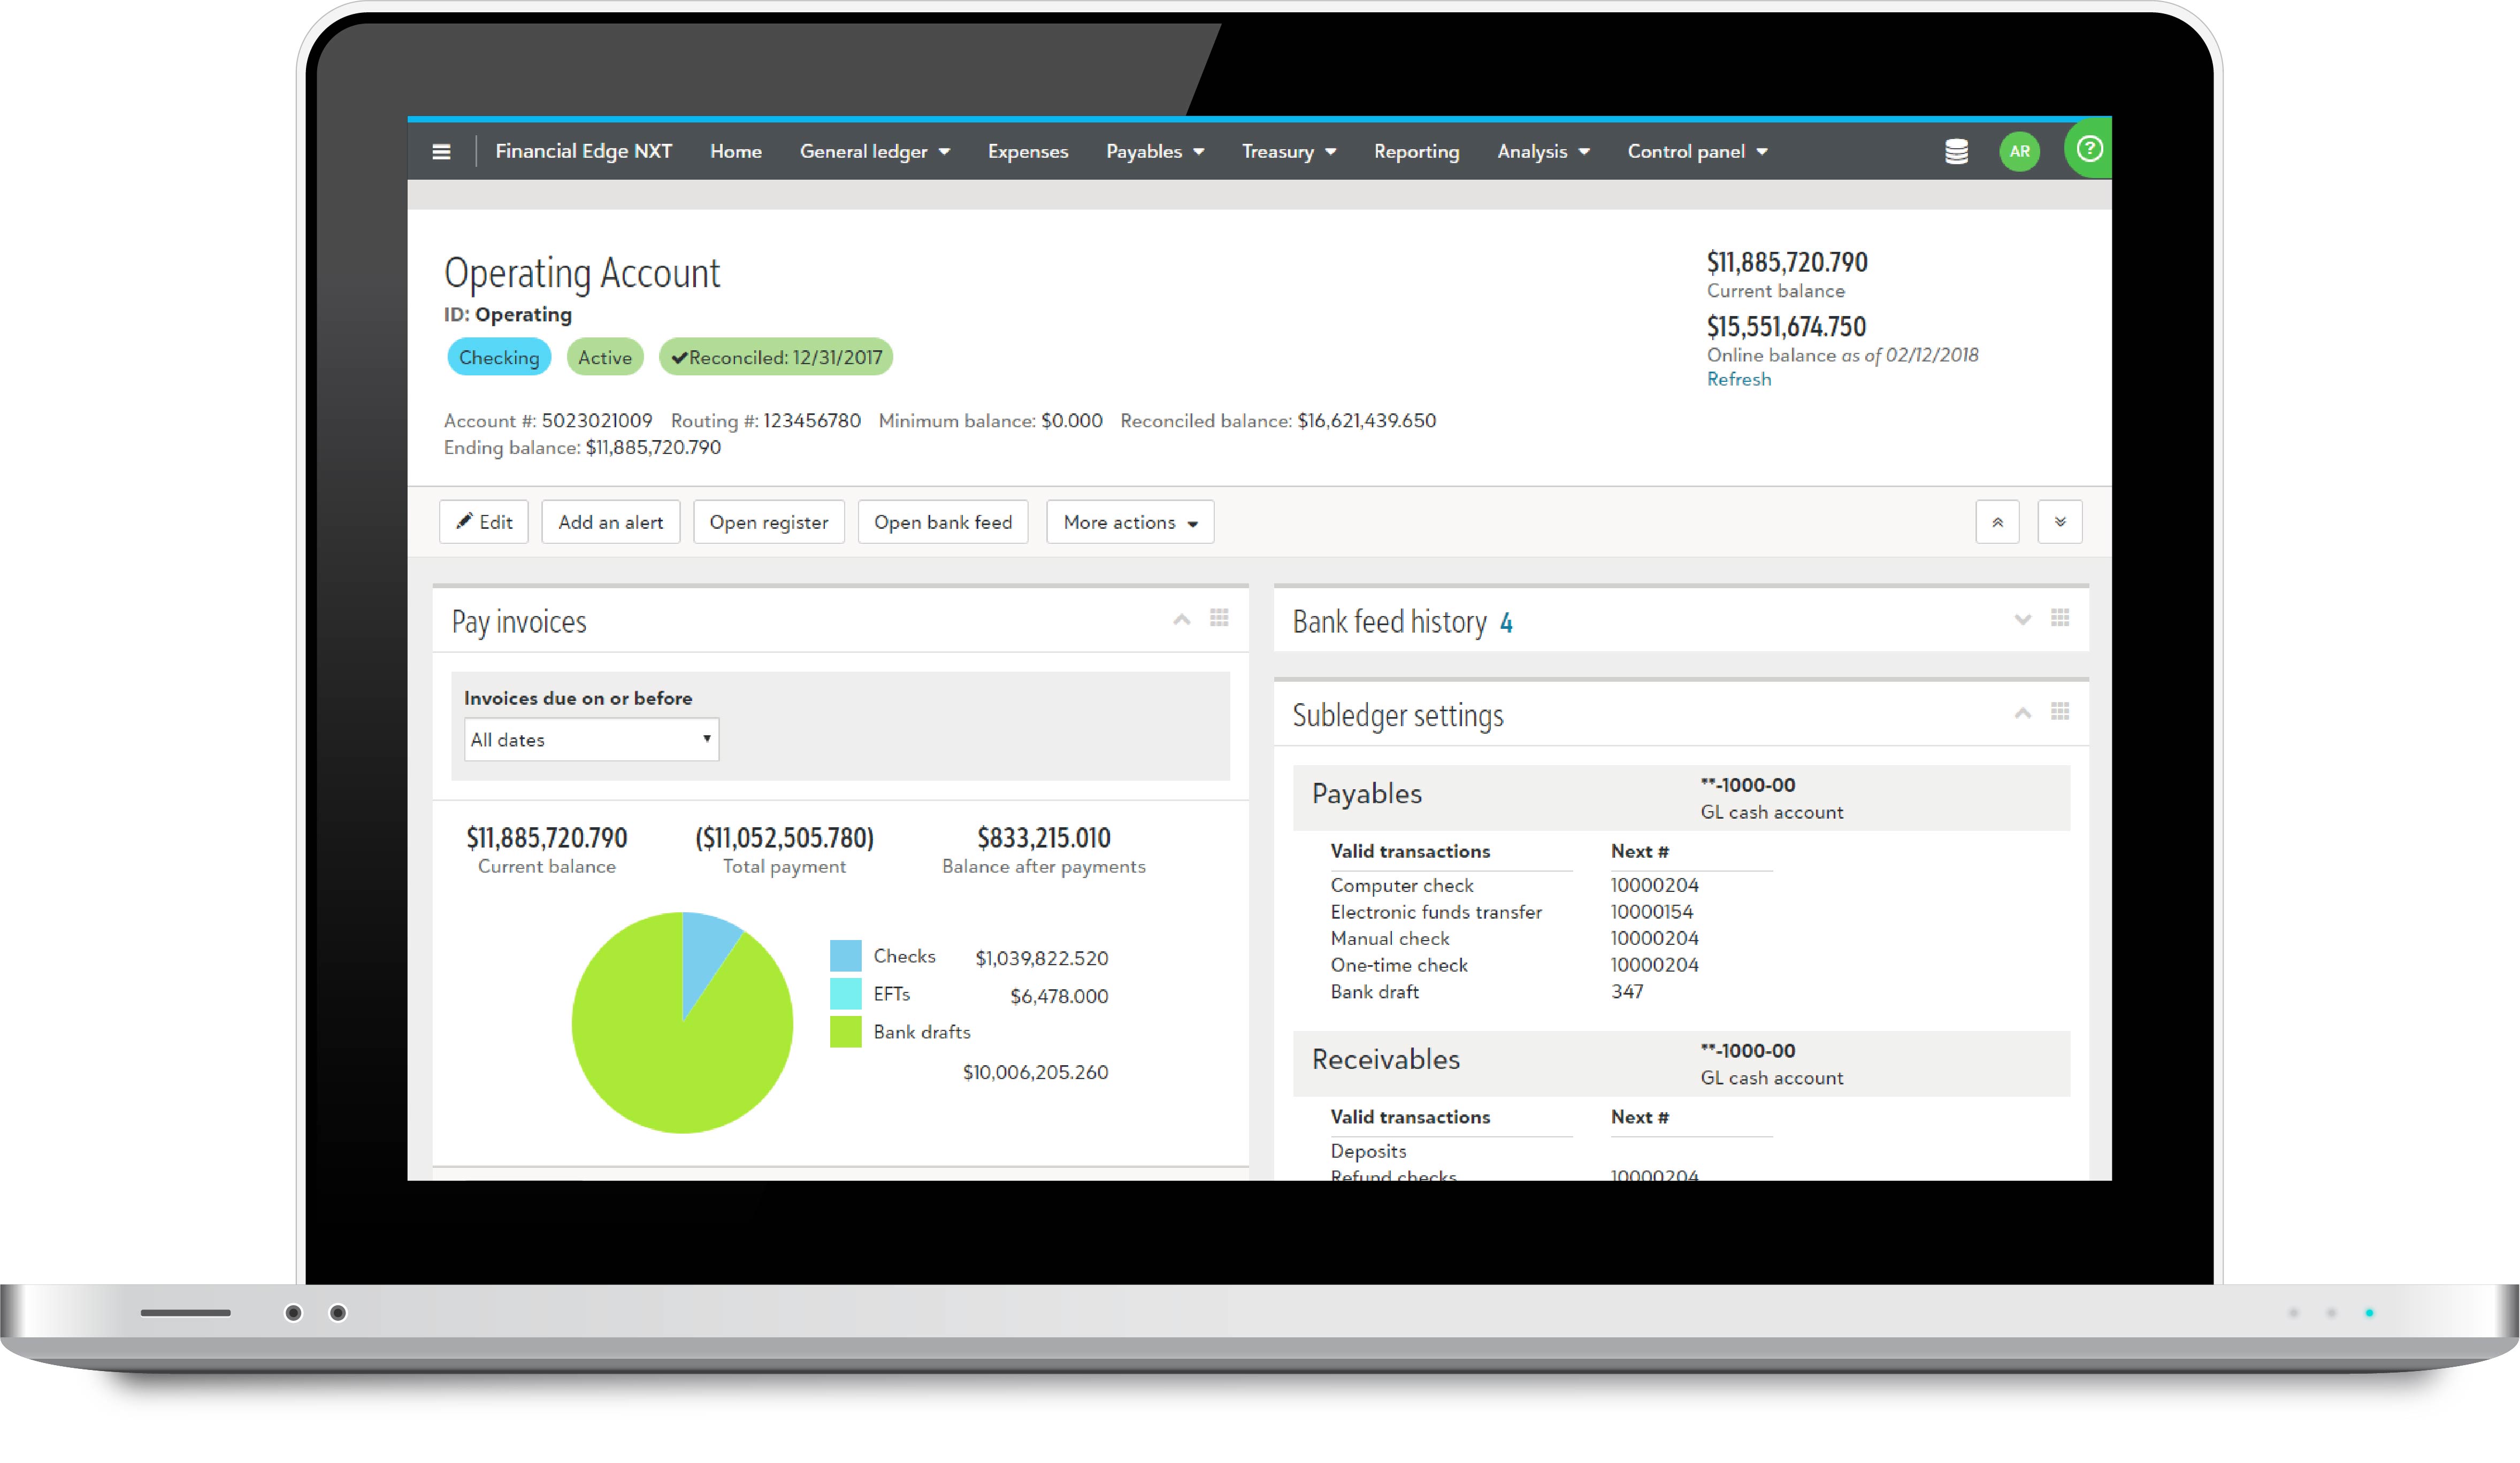Click the Edit button
This screenshot has height=1463, width=2520.
click(484, 522)
